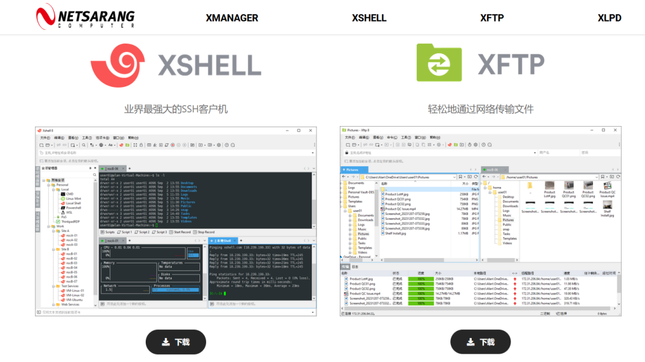
Task: Refresh the Xftp remote pane
Action: pyautogui.click(x=618, y=177)
